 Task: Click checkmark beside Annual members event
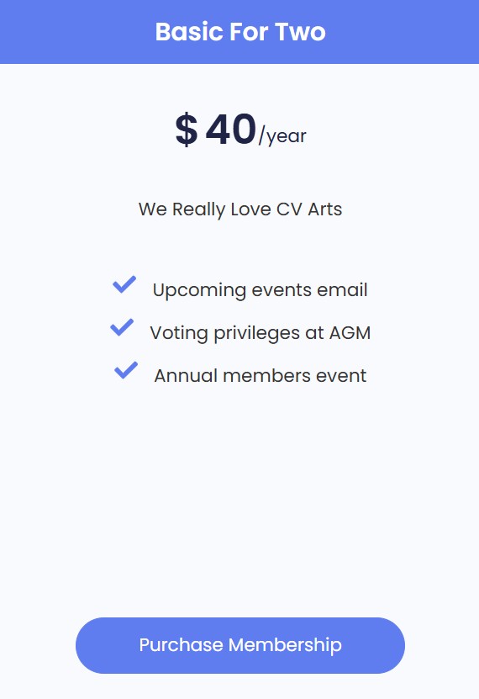click(x=126, y=370)
